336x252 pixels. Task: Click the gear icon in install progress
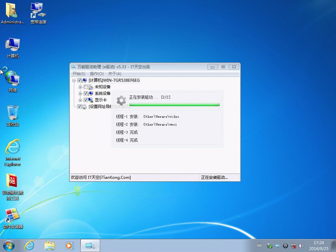pyautogui.click(x=121, y=100)
